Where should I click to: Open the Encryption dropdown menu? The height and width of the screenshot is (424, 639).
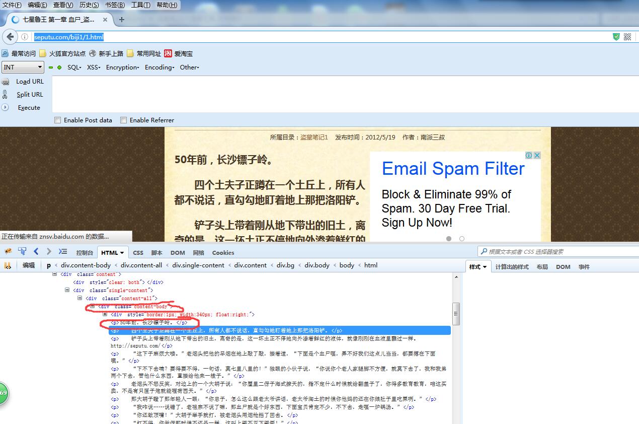122,67
